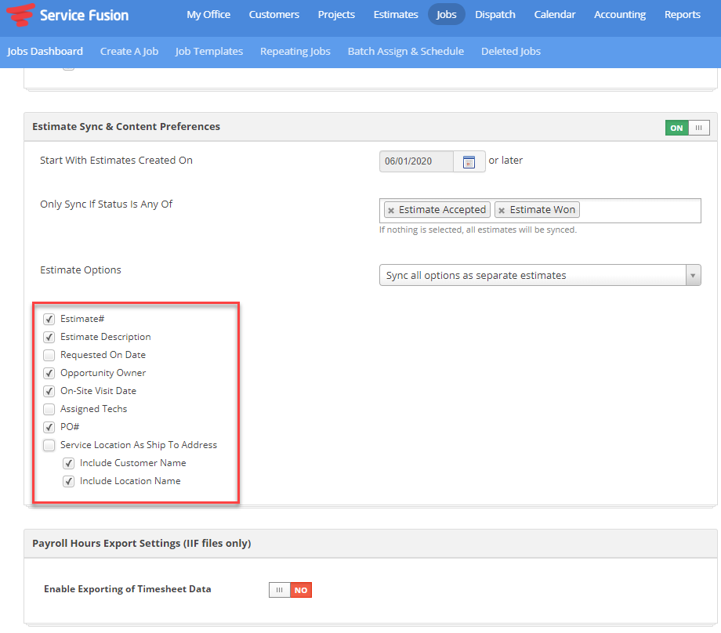Open Create A Job link
Screen dimensions: 721x633
[x=129, y=52]
